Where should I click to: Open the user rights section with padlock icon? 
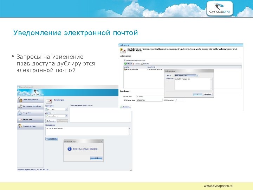tap(30, 100)
